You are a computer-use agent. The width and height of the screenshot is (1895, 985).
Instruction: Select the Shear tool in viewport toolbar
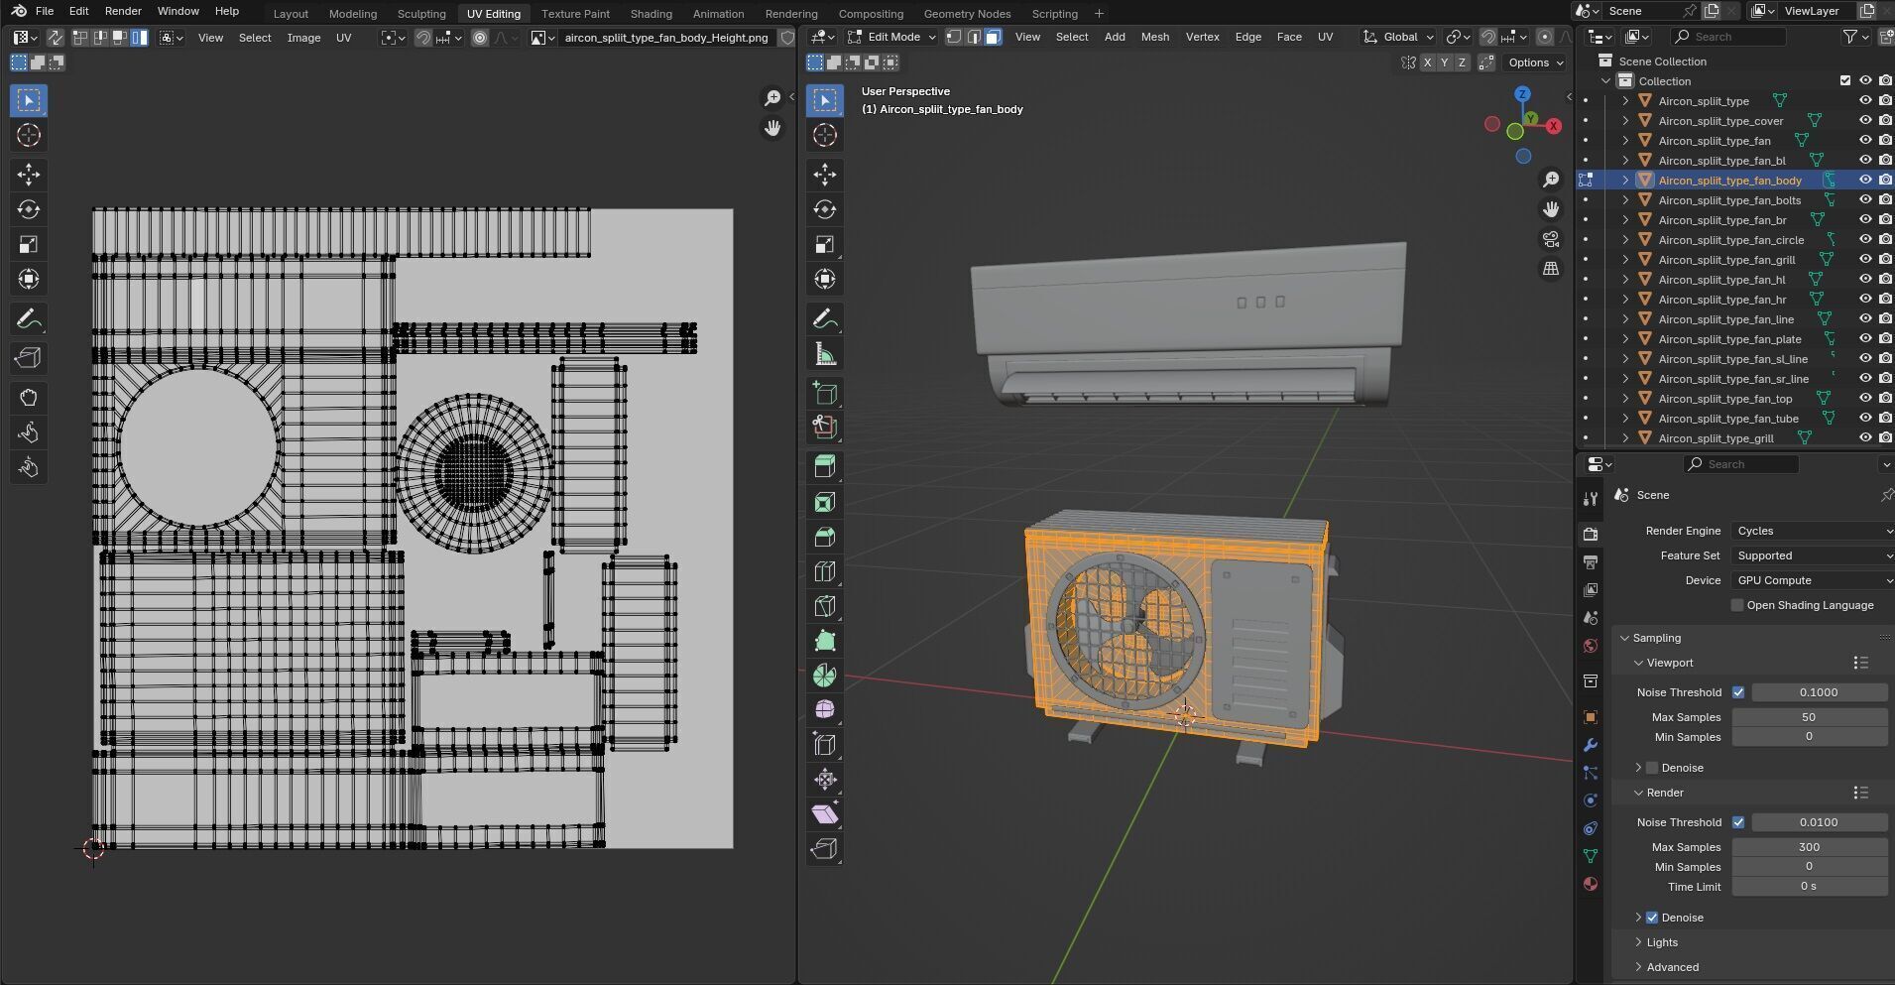[x=825, y=814]
